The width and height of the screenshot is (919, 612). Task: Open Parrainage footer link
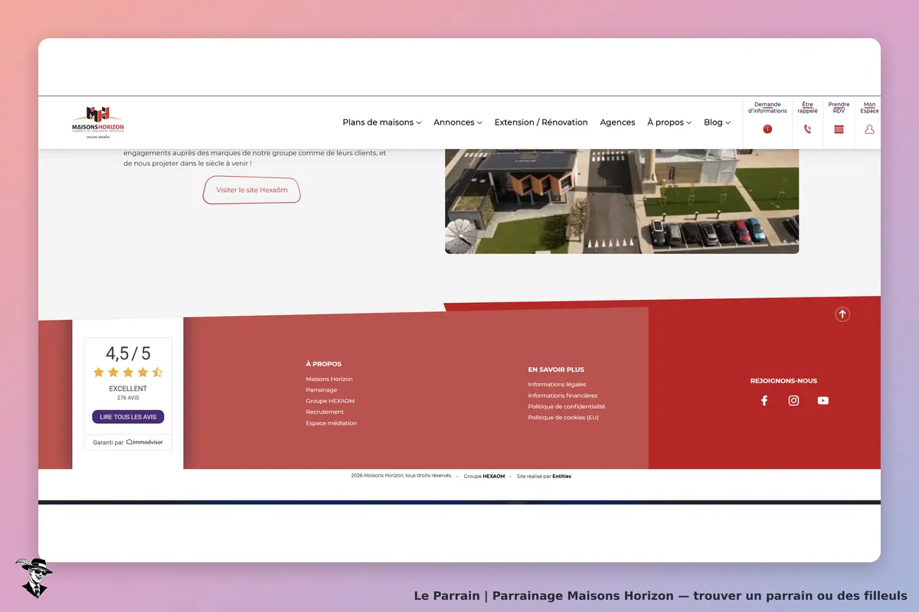[321, 390]
